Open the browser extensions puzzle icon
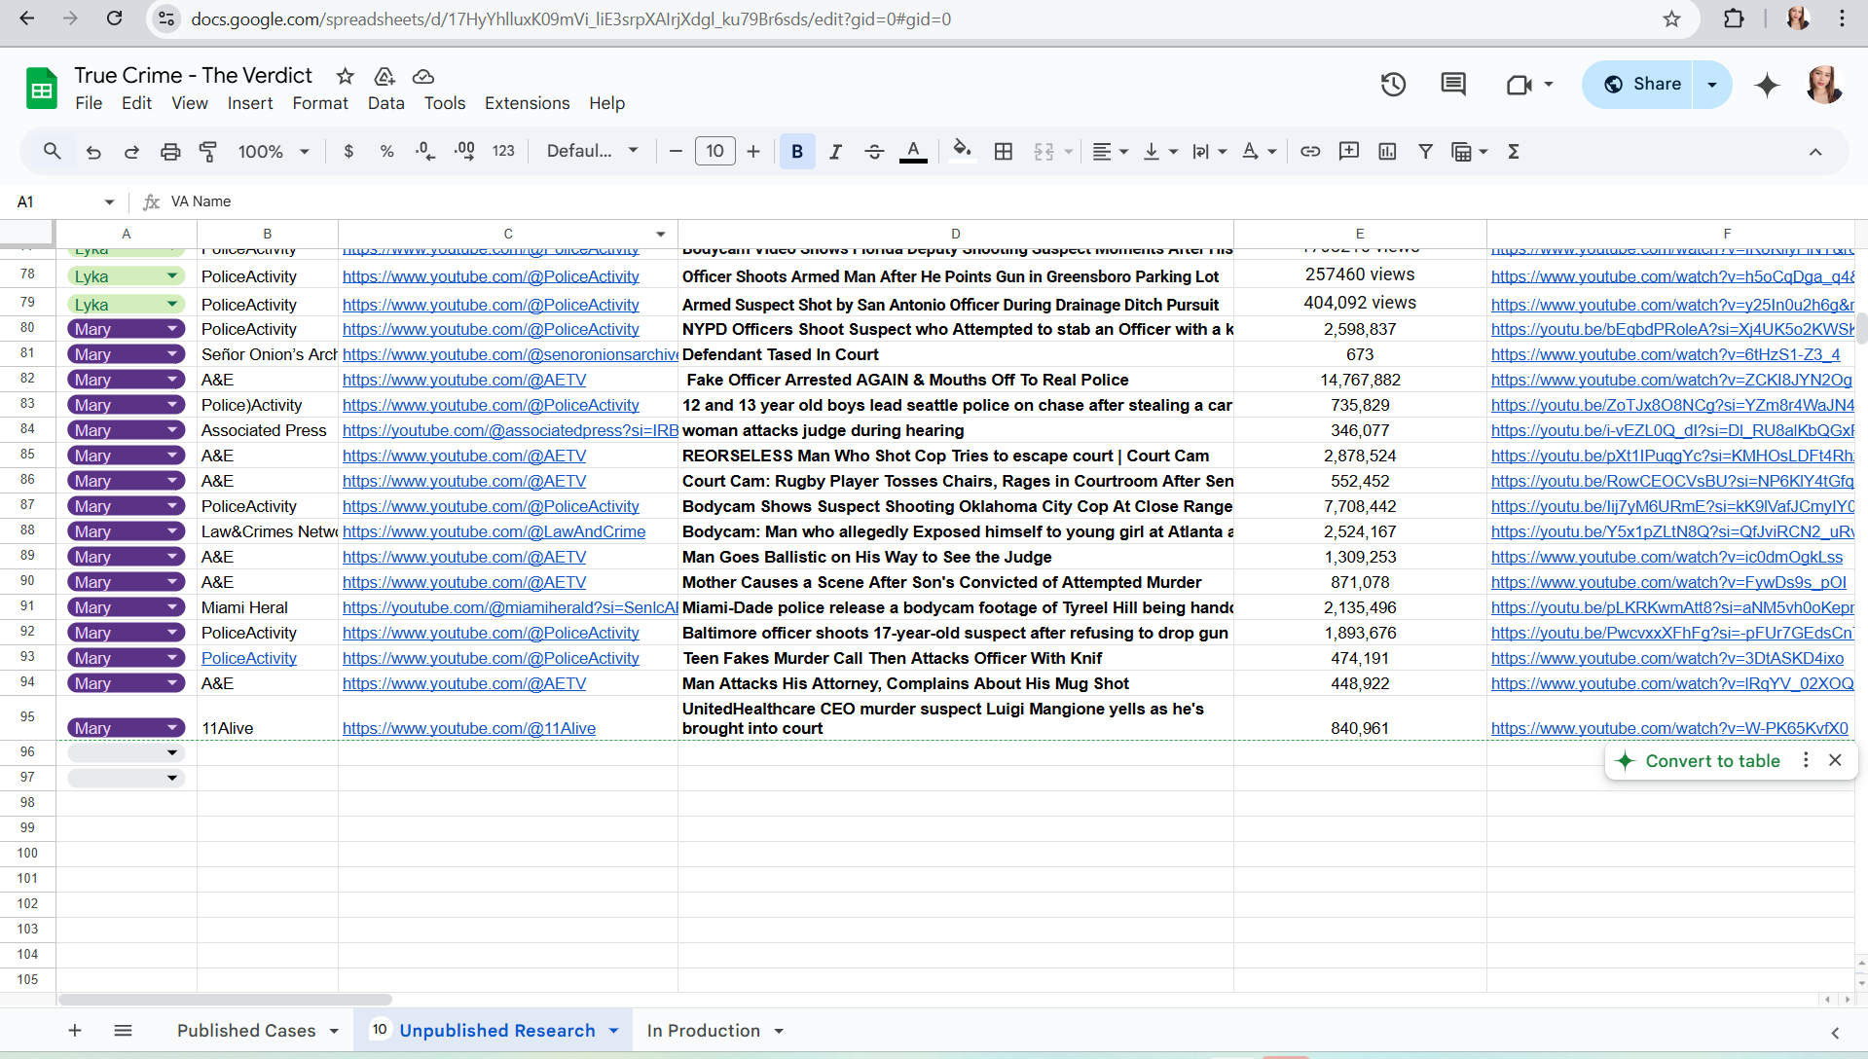This screenshot has height=1059, width=1868. [1734, 18]
